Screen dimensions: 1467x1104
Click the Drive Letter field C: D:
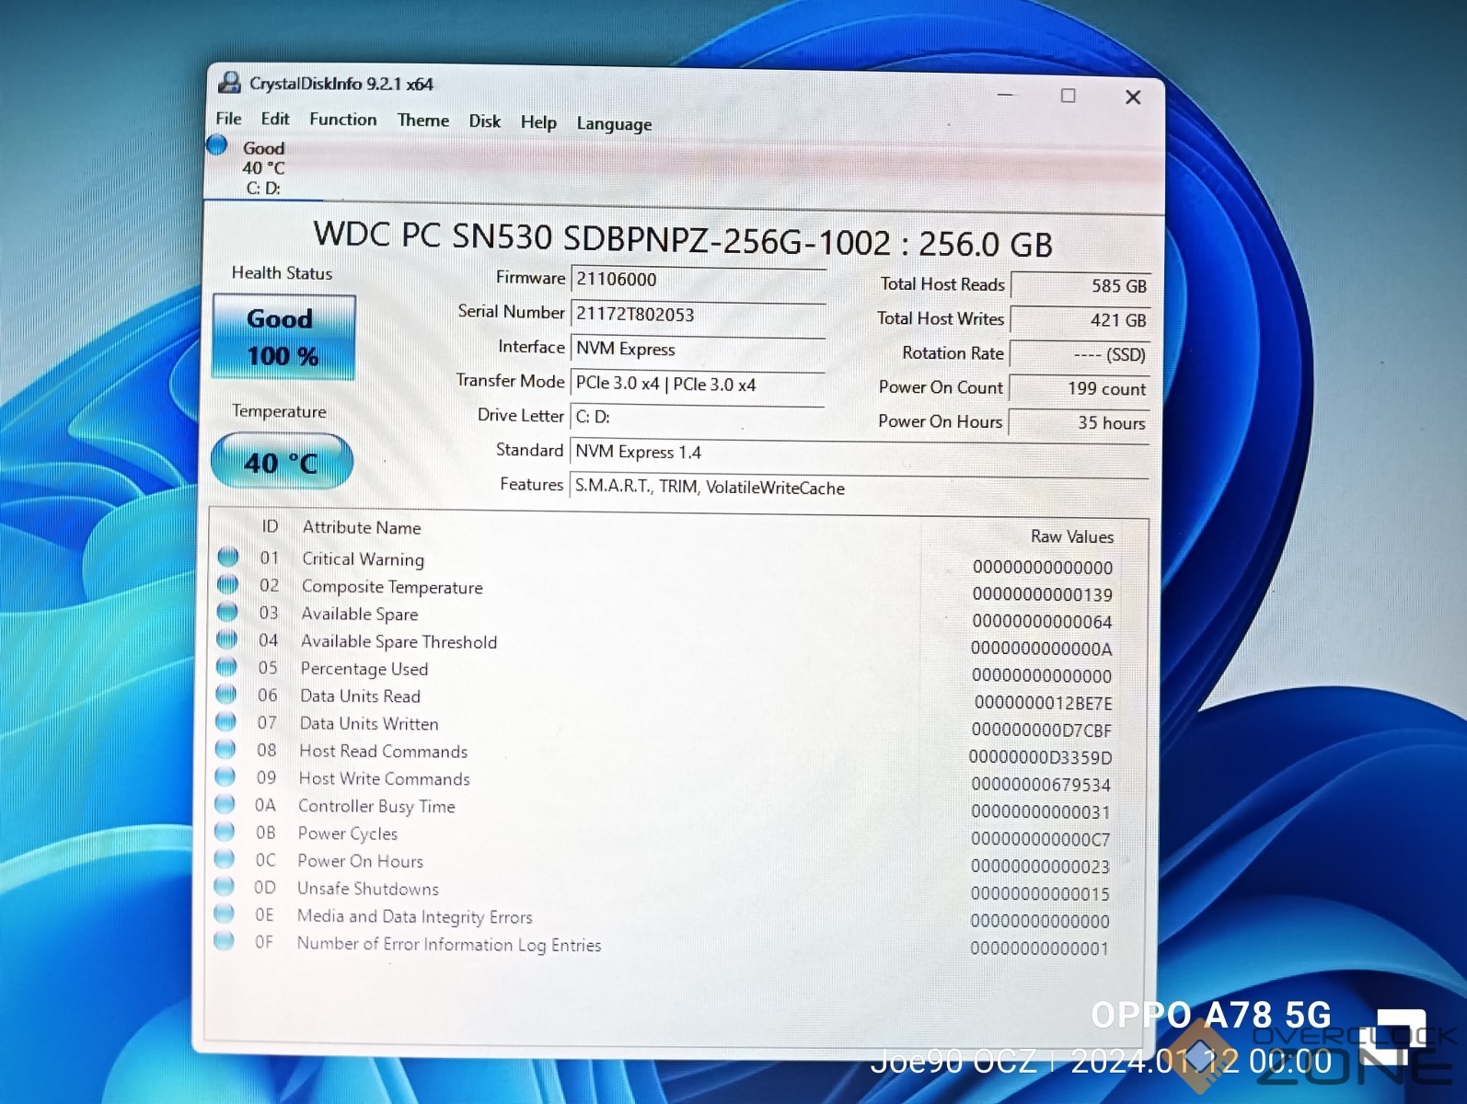click(698, 418)
